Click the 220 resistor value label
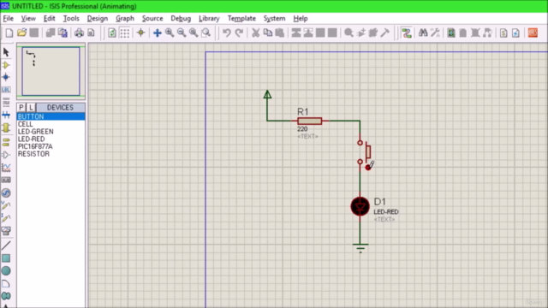This screenshot has width=548, height=308. pos(302,129)
